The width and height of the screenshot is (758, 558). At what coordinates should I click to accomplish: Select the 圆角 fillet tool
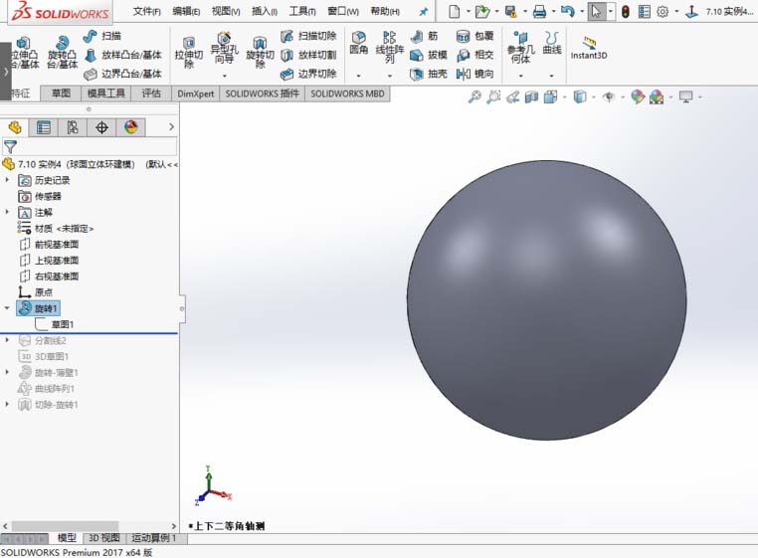point(359,43)
